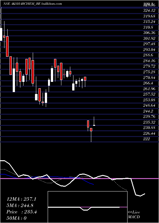Select the 239.76 price axis label
159x223 pixels.
coord(149,117)
